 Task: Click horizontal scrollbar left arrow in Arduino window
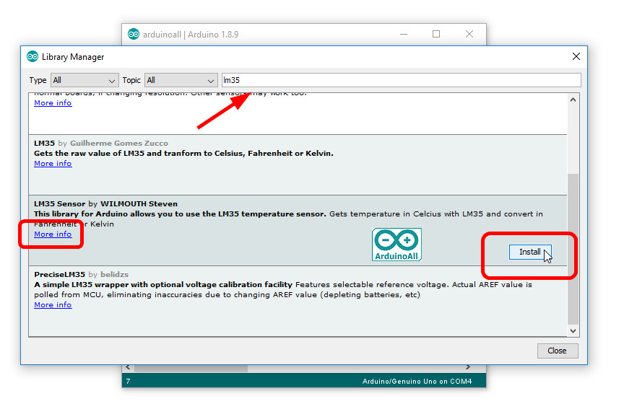point(128,367)
